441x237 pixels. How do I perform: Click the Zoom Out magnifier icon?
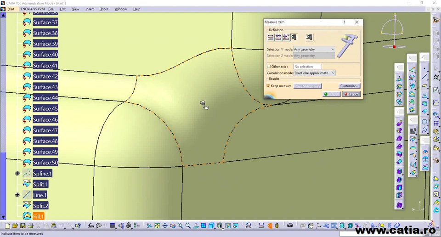click(188, 226)
